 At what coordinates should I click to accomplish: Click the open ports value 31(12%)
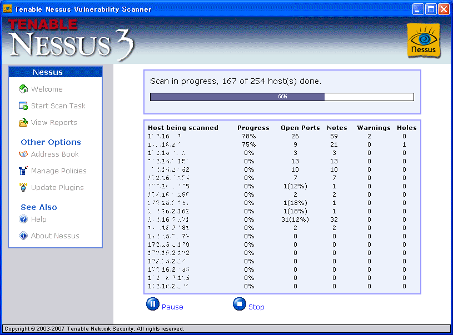tap(295, 220)
